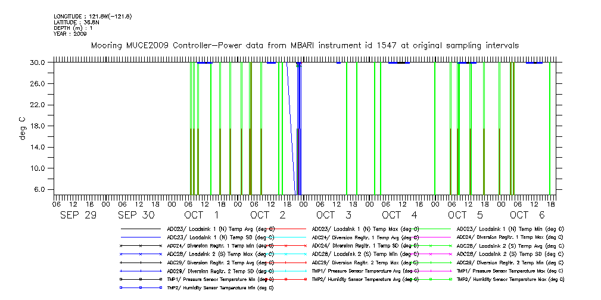
Task: Click the blue TMP2 Humidity Min legend marker line
Action: pos(141,287)
